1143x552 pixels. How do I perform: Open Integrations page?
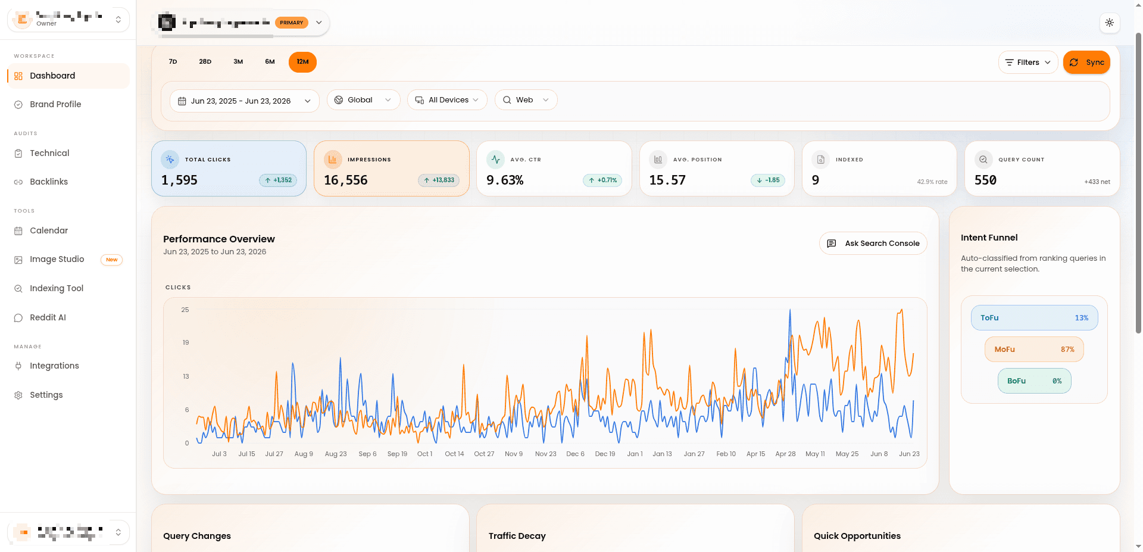(x=68, y=366)
